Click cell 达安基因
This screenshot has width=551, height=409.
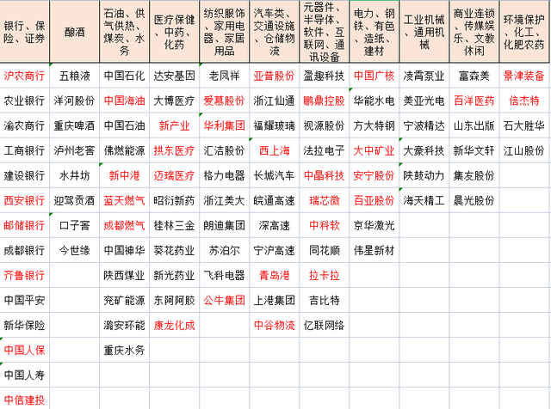tap(174, 76)
